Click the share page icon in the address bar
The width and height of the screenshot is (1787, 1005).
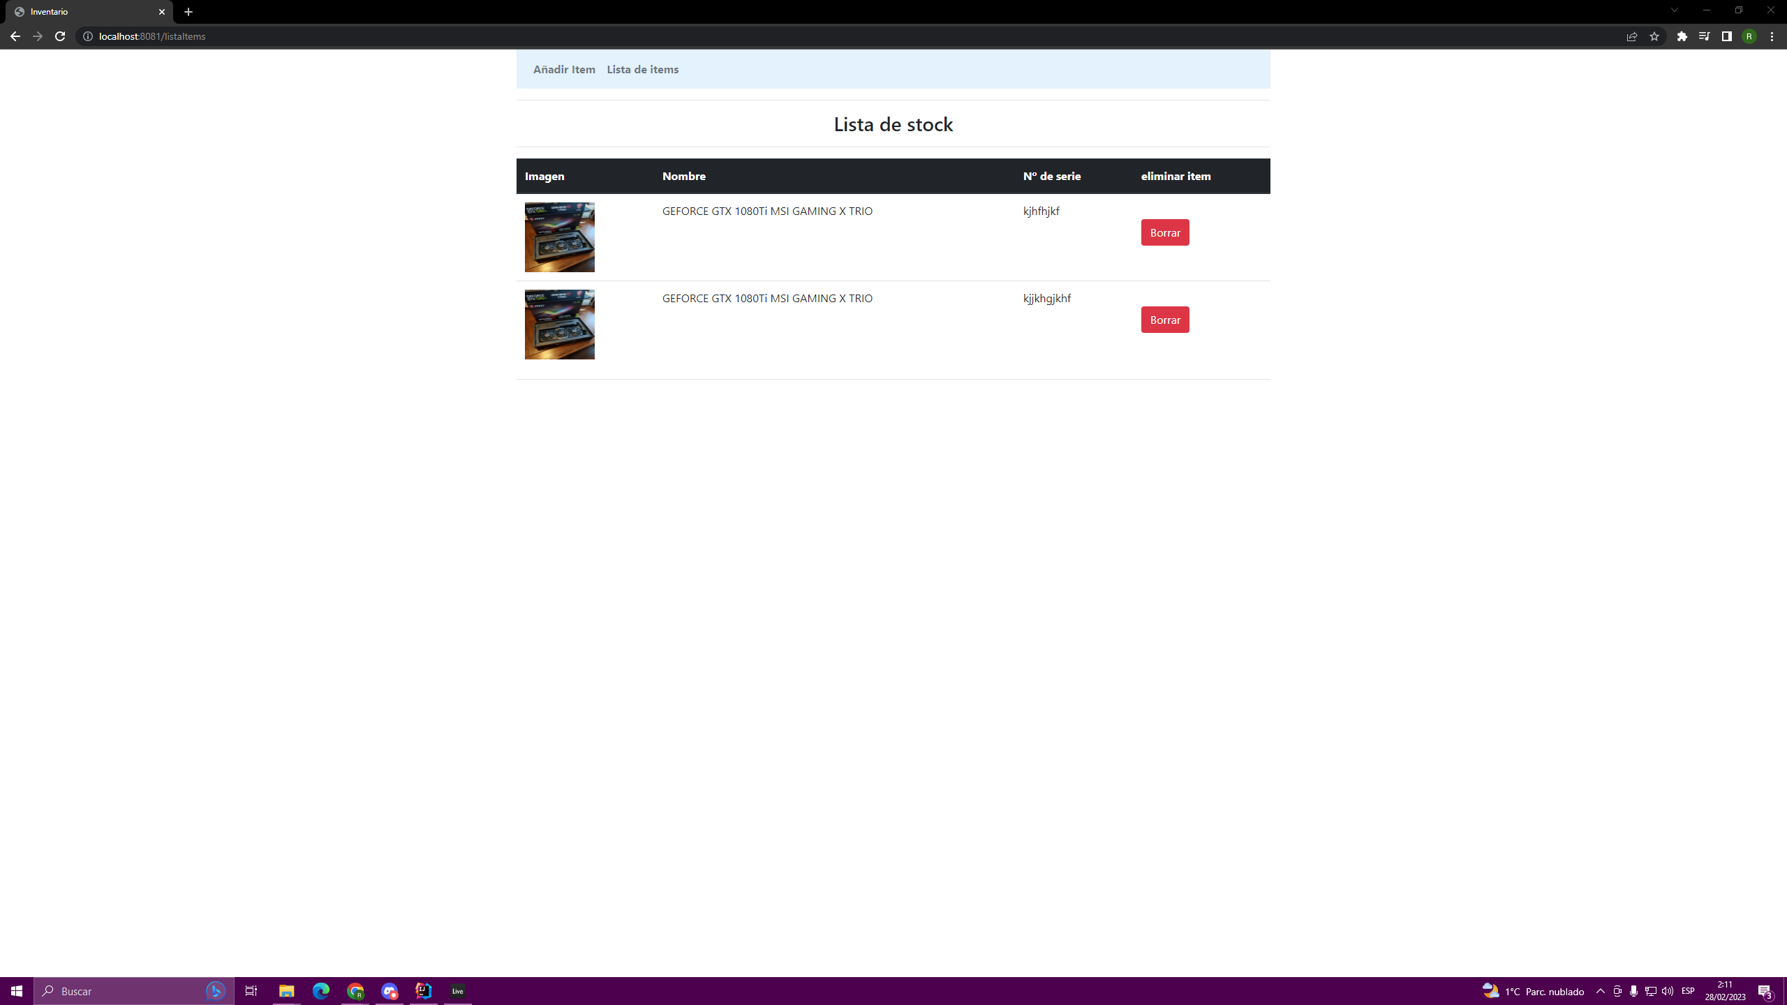point(1631,36)
